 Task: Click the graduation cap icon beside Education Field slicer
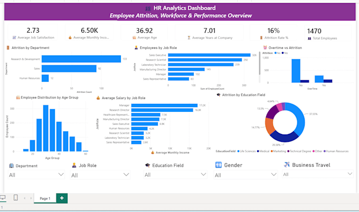click(x=148, y=165)
